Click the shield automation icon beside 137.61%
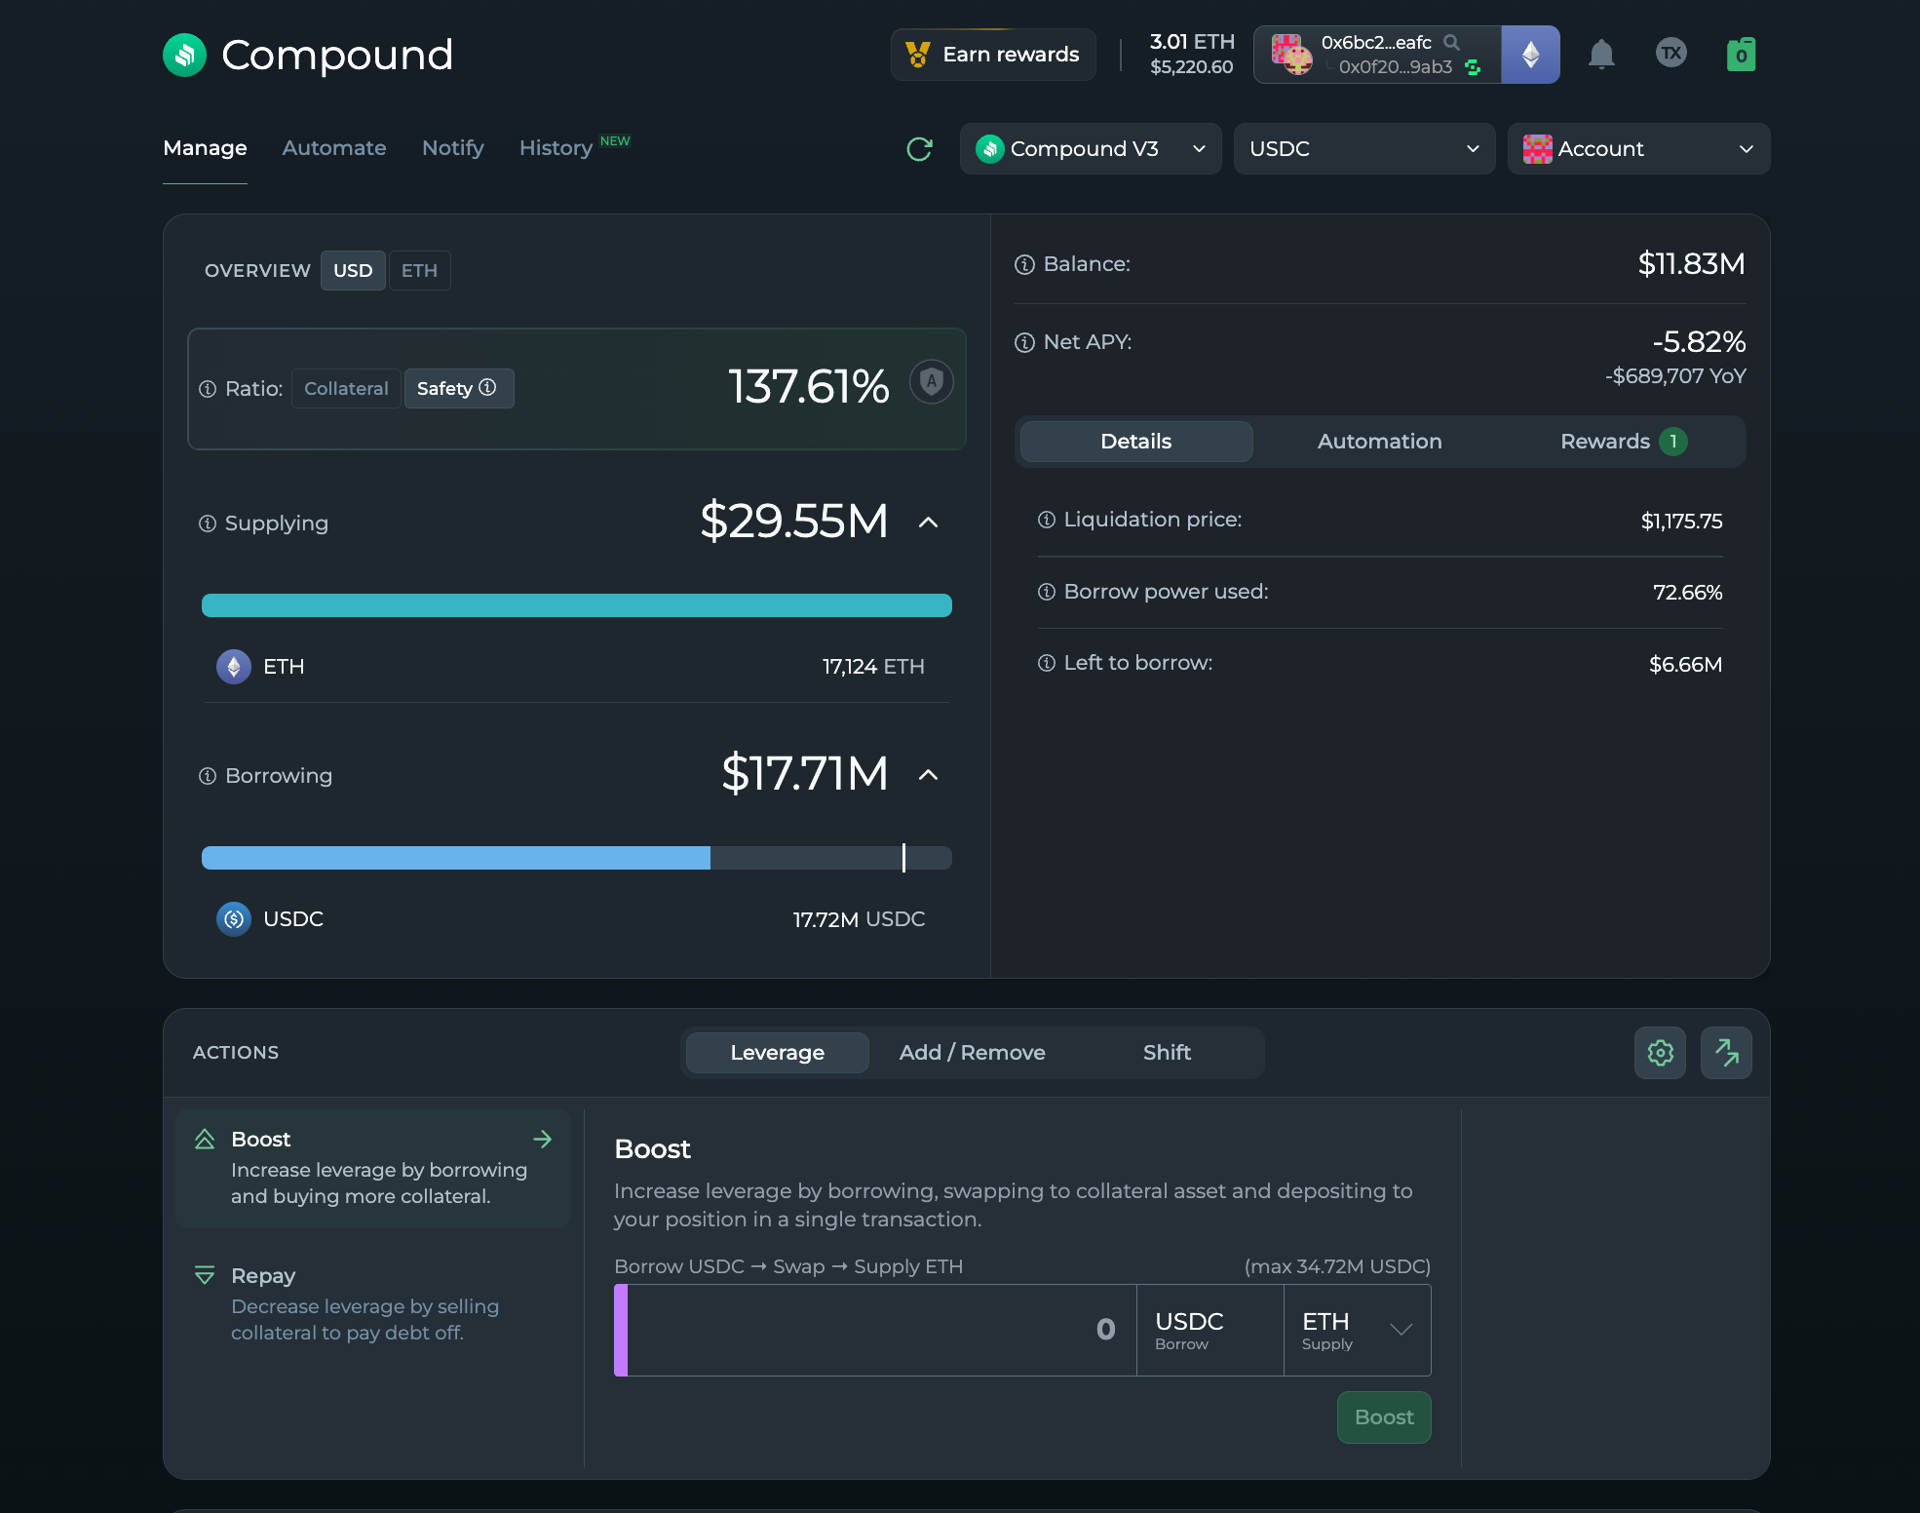 [x=931, y=381]
